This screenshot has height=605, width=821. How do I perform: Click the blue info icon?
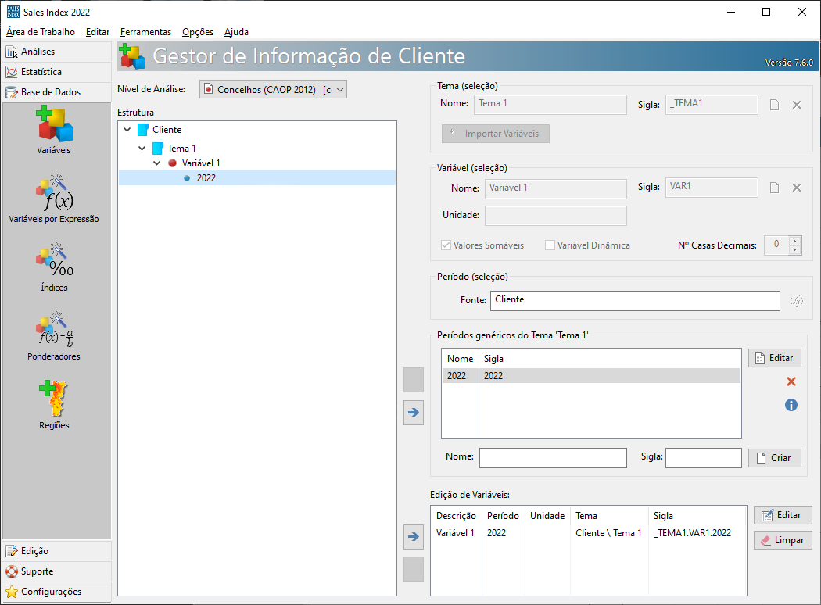tap(791, 405)
